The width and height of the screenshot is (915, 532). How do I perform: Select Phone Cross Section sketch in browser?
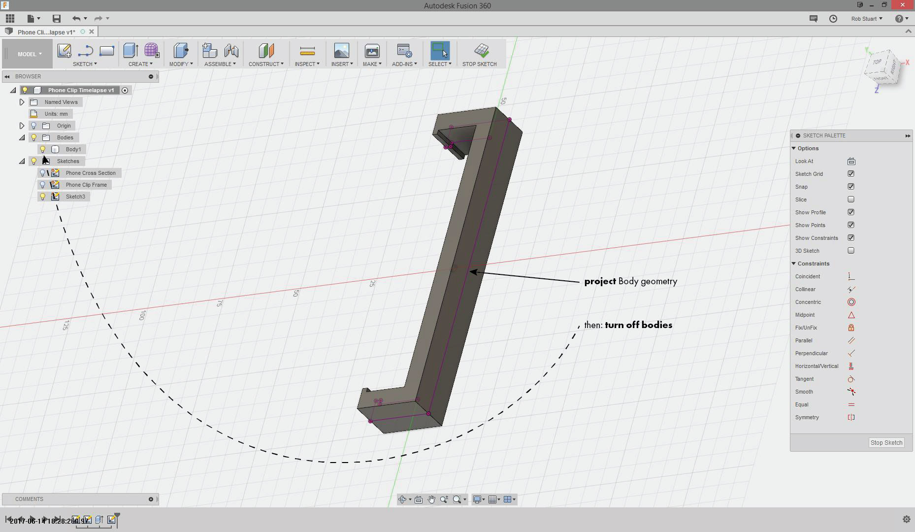[91, 173]
